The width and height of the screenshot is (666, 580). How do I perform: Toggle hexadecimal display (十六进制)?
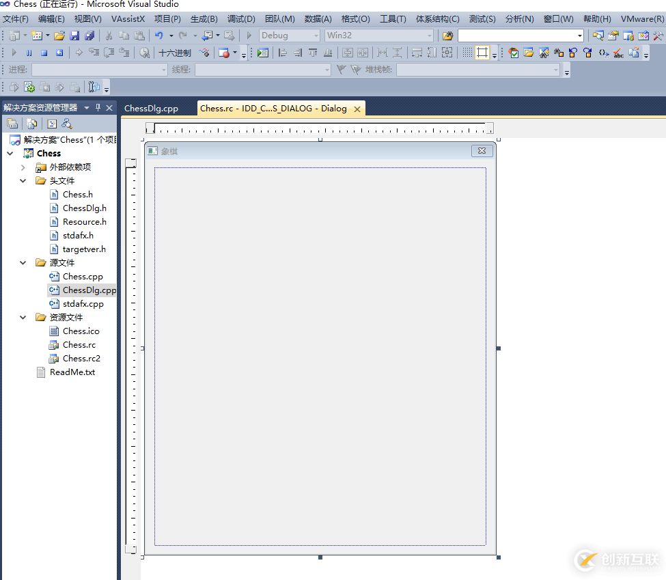click(175, 53)
